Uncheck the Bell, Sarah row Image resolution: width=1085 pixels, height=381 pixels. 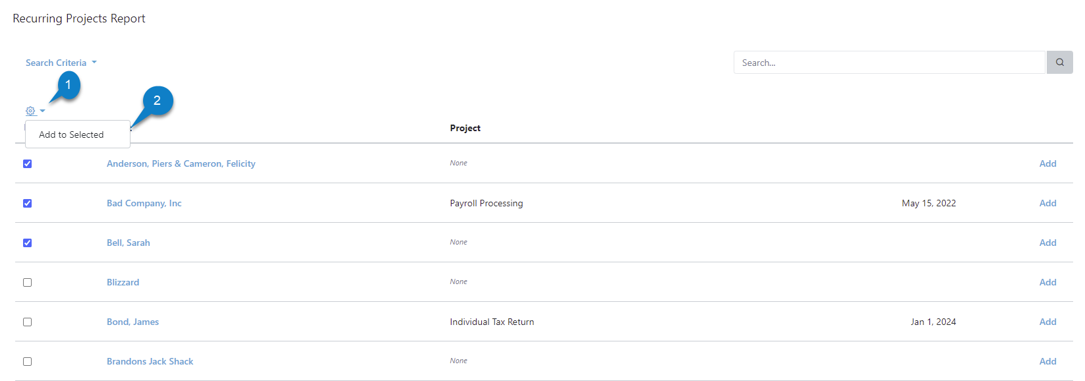[x=27, y=243]
